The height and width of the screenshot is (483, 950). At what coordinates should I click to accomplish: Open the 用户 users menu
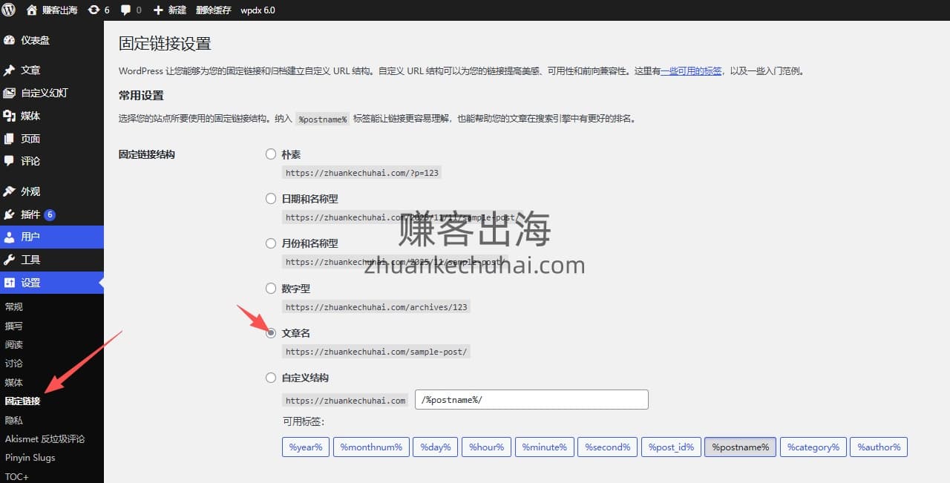(x=30, y=237)
